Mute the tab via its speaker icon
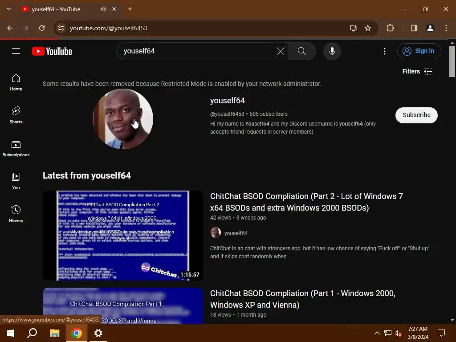This screenshot has width=456, height=342. click(103, 9)
